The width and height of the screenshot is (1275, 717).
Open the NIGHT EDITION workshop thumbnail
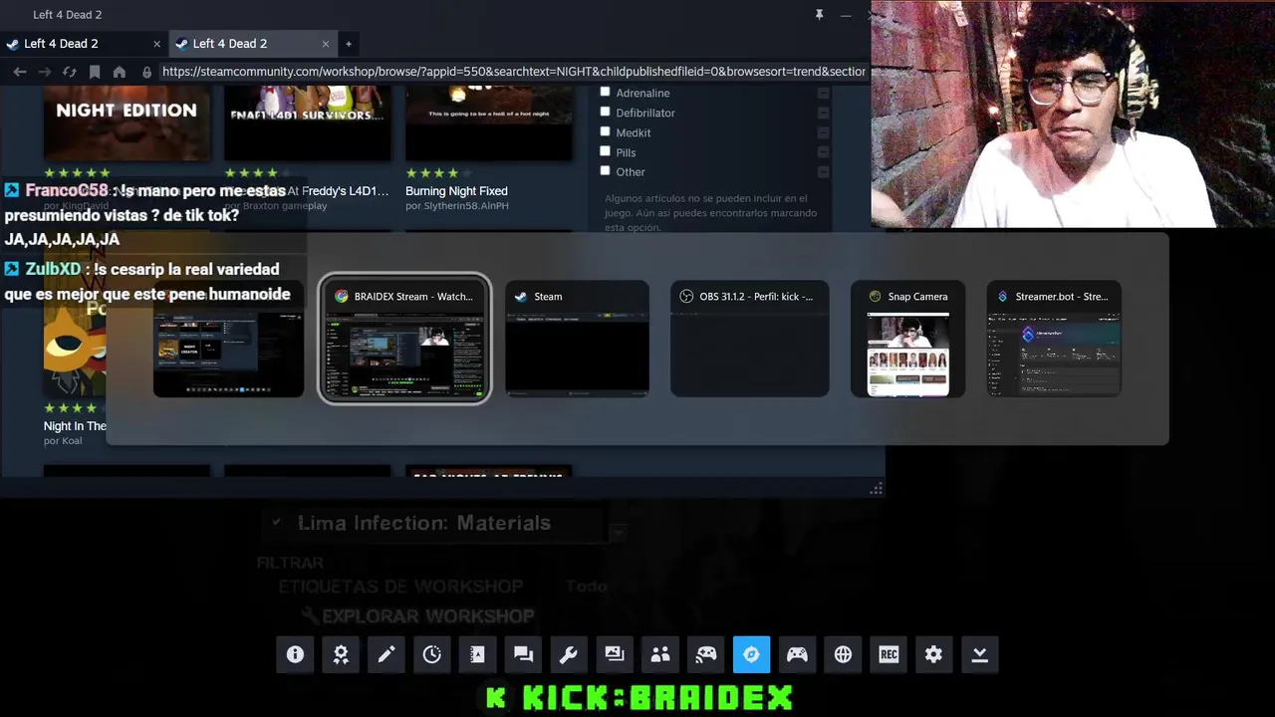pyautogui.click(x=127, y=123)
